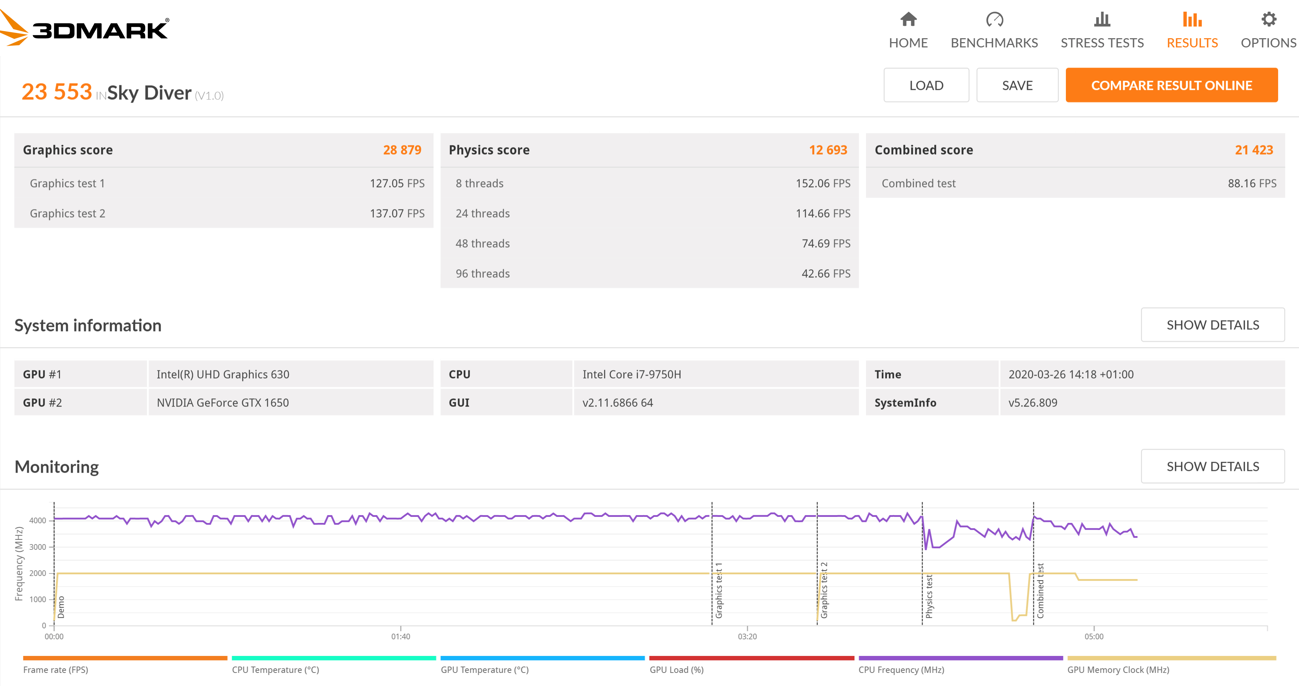Open Benchmarks via the gauge icon

point(994,20)
